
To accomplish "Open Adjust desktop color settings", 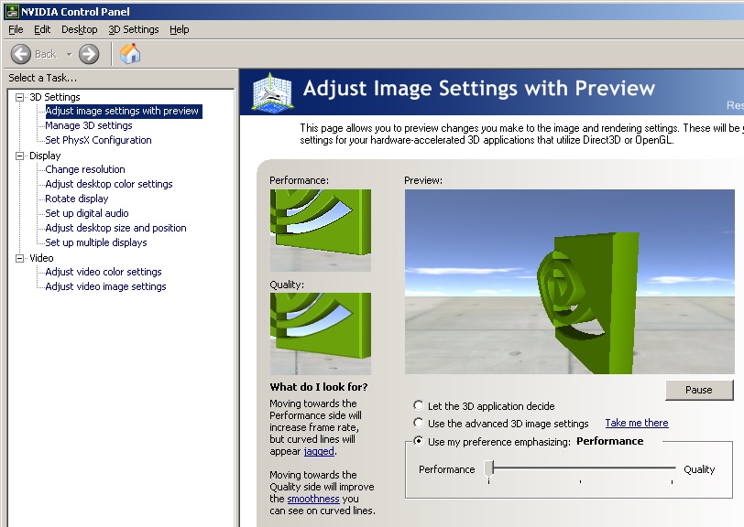I will coord(109,184).
